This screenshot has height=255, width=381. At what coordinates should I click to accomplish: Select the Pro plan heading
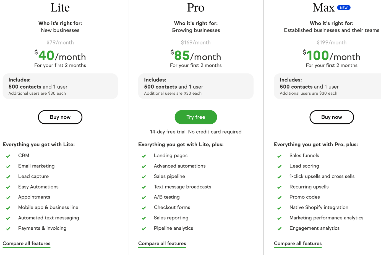(196, 7)
